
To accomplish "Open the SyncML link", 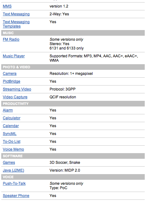I will click(x=10, y=134).
